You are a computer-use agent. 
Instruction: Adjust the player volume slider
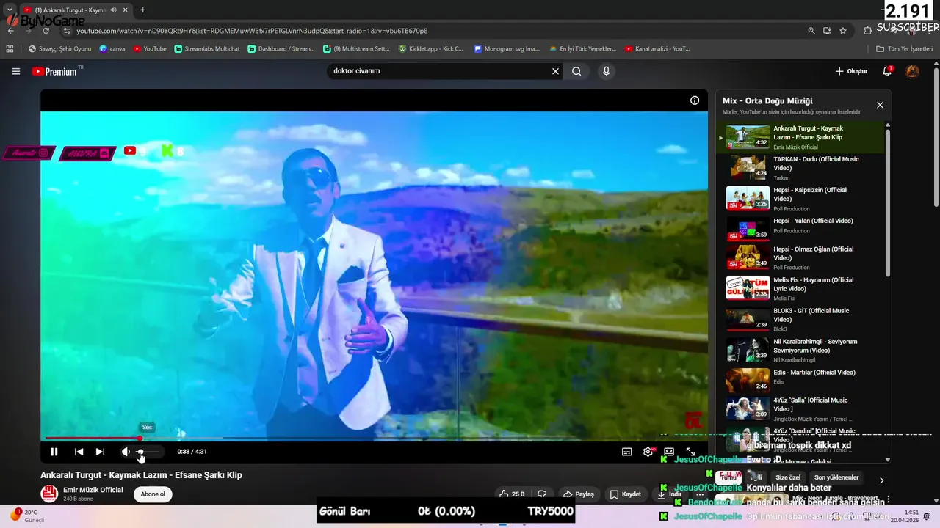(148, 452)
